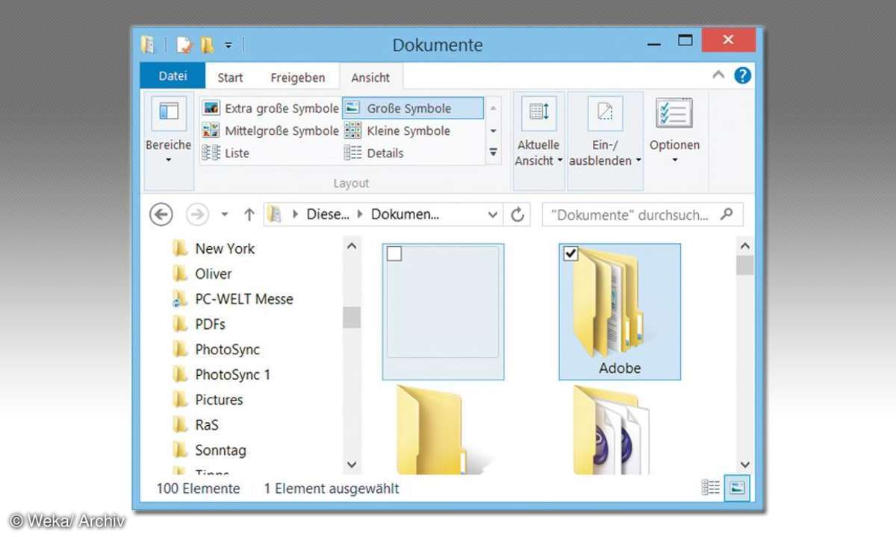Image resolution: width=896 pixels, height=537 pixels.
Task: Click file pane scroll up arrow
Action: click(x=744, y=245)
